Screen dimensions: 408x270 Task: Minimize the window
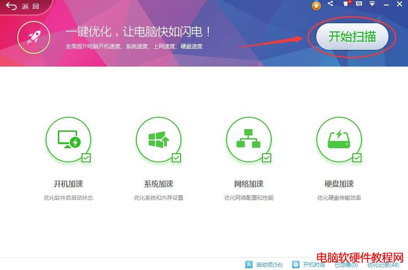coord(386,5)
